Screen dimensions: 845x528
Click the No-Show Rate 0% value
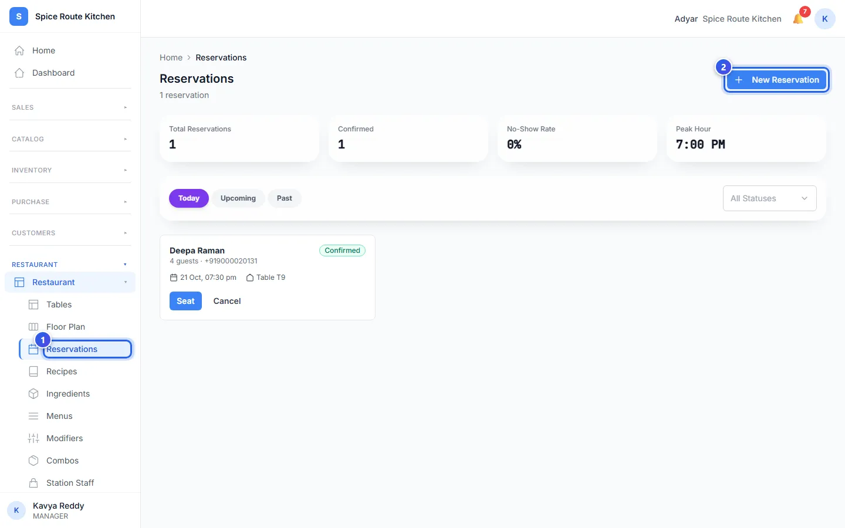click(514, 144)
